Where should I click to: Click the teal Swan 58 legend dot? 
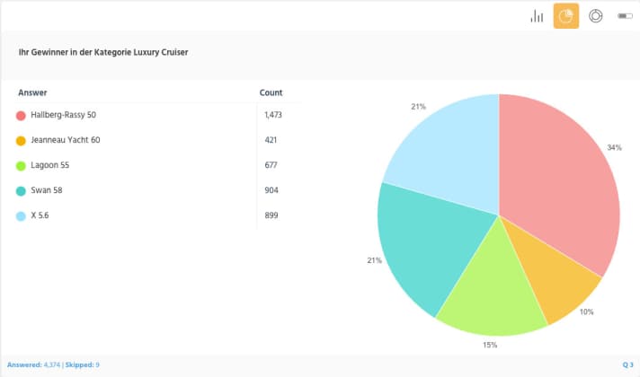click(x=21, y=191)
